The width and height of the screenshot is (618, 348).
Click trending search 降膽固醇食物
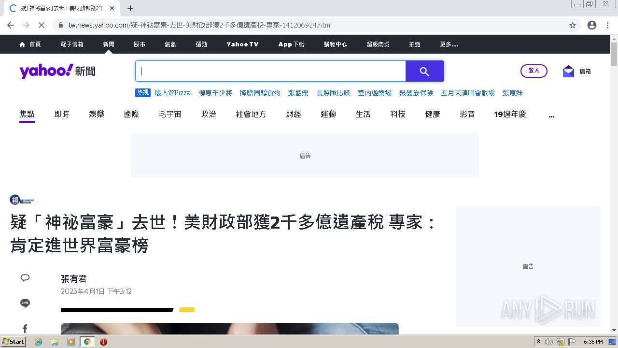click(260, 93)
